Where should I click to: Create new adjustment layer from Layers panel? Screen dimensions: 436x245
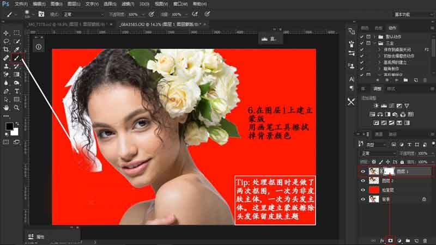(x=399, y=241)
